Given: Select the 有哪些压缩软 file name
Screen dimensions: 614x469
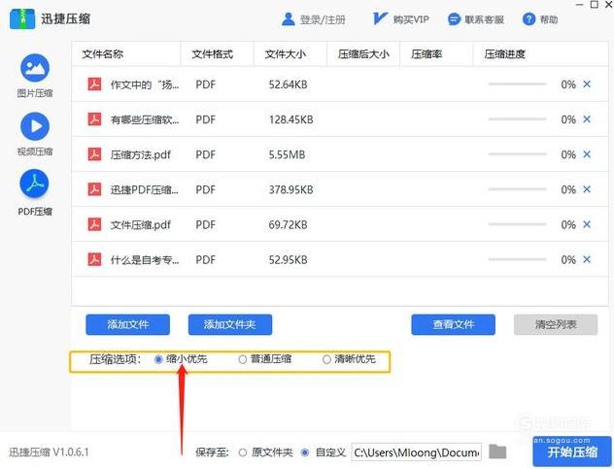Looking at the screenshot, I should 145,119.
